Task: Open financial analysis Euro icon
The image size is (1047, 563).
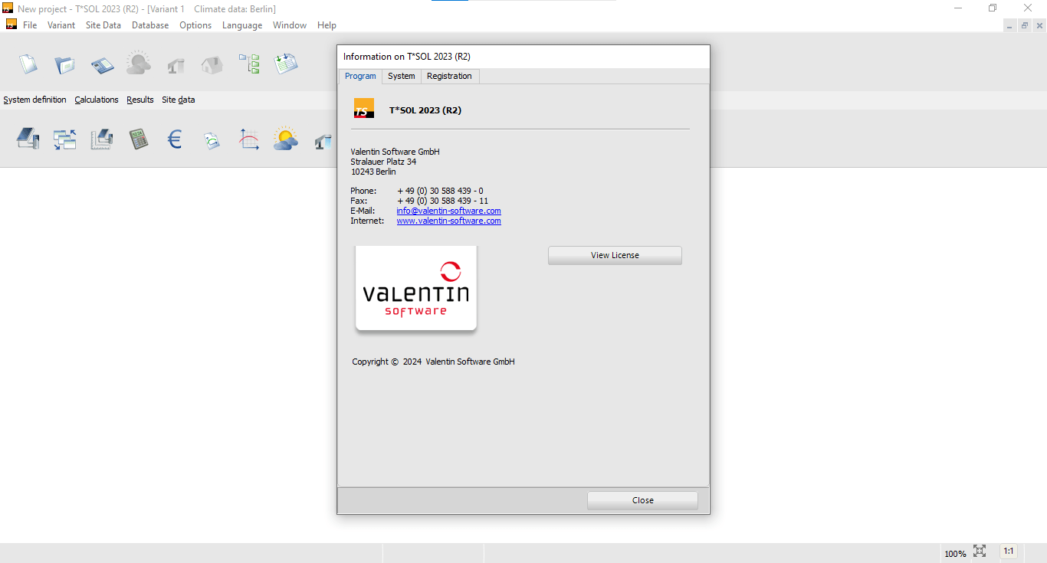Action: click(x=175, y=139)
